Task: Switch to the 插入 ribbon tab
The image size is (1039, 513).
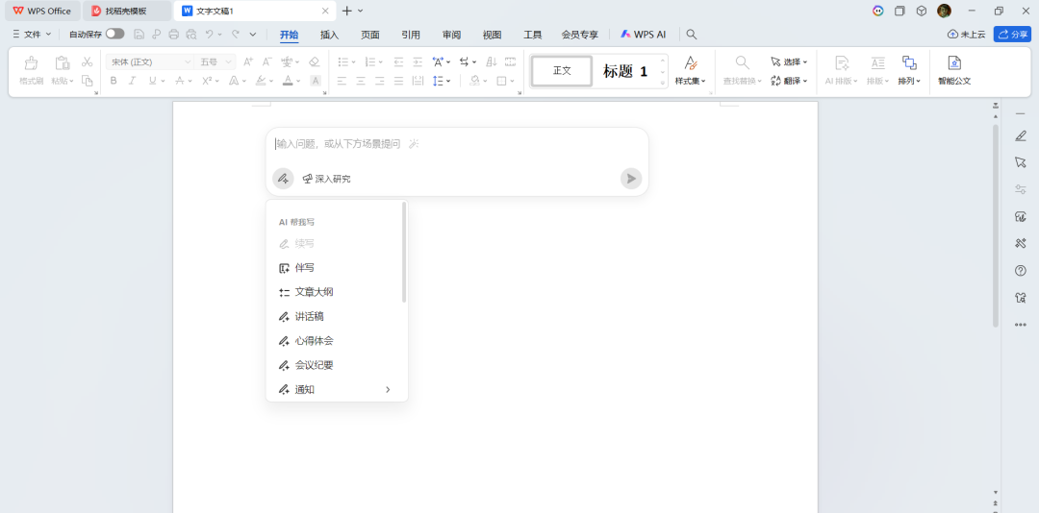Action: tap(329, 35)
